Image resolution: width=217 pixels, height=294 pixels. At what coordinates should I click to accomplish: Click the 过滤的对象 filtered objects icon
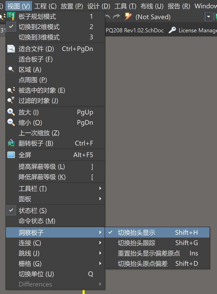11,101
